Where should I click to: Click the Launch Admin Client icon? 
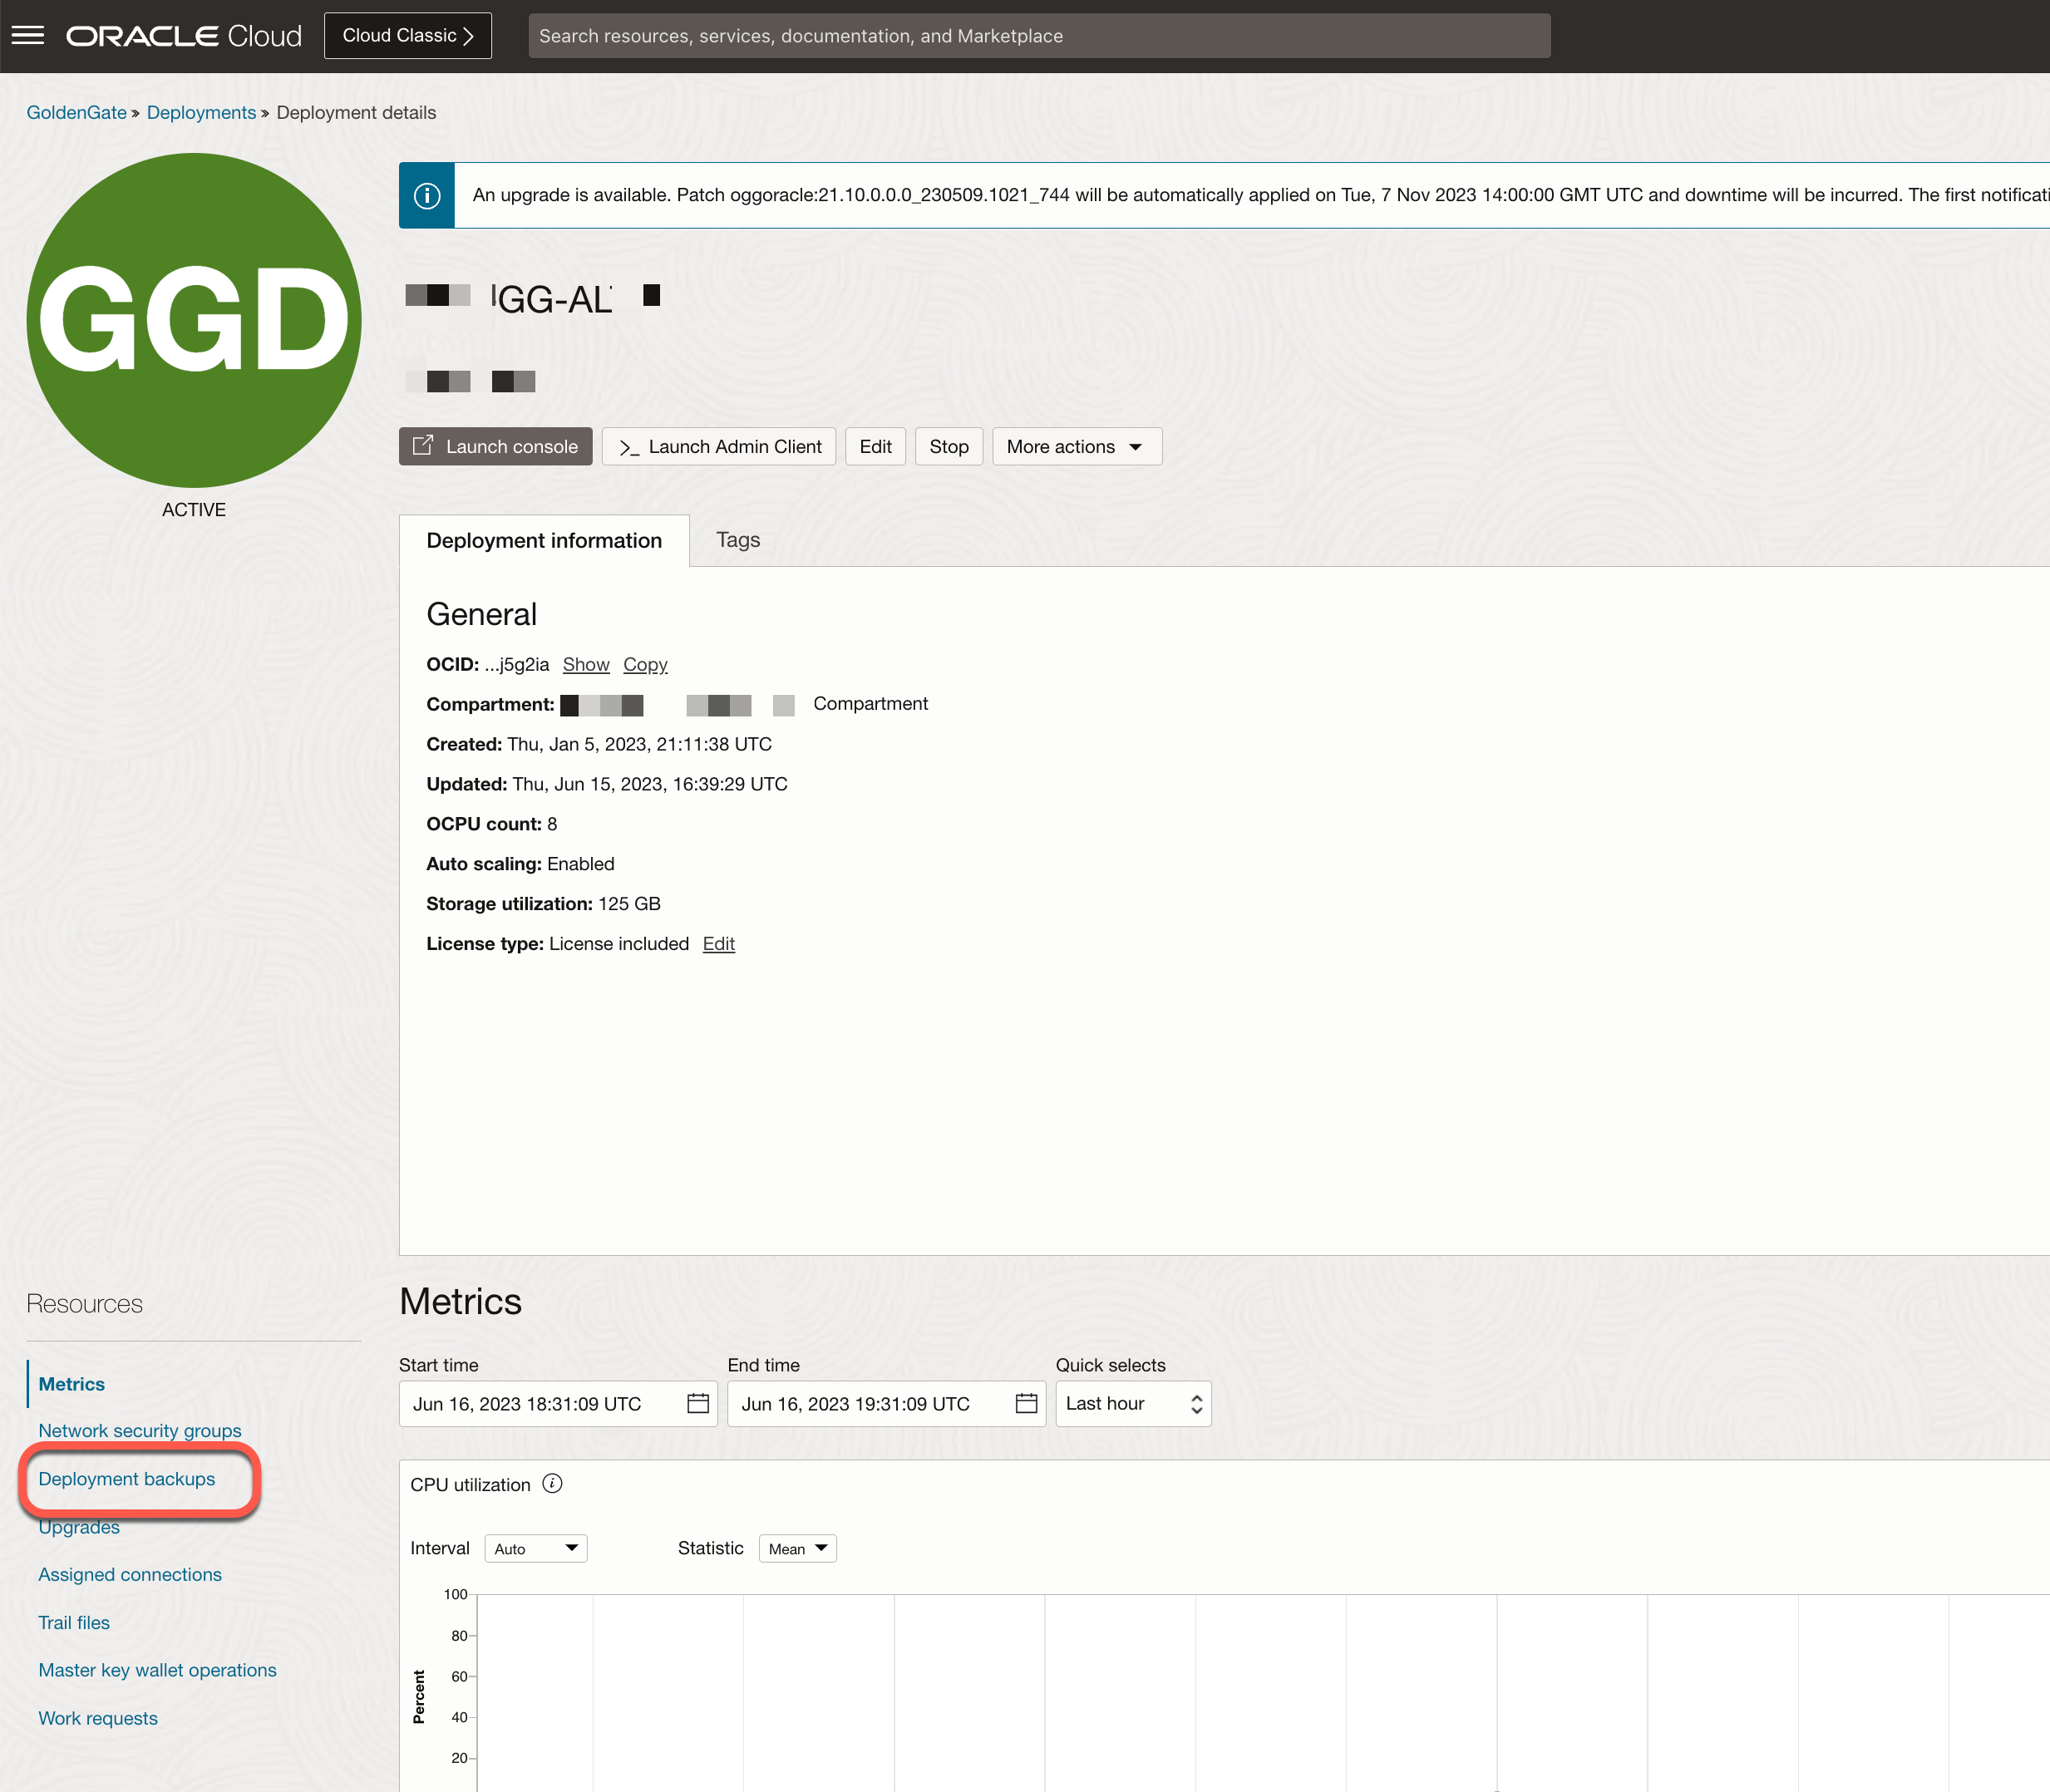coord(631,446)
